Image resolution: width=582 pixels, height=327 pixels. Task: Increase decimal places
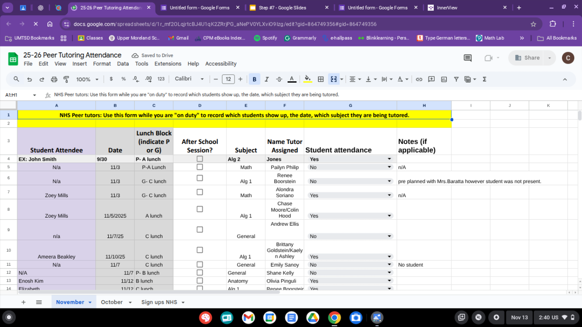148,79
